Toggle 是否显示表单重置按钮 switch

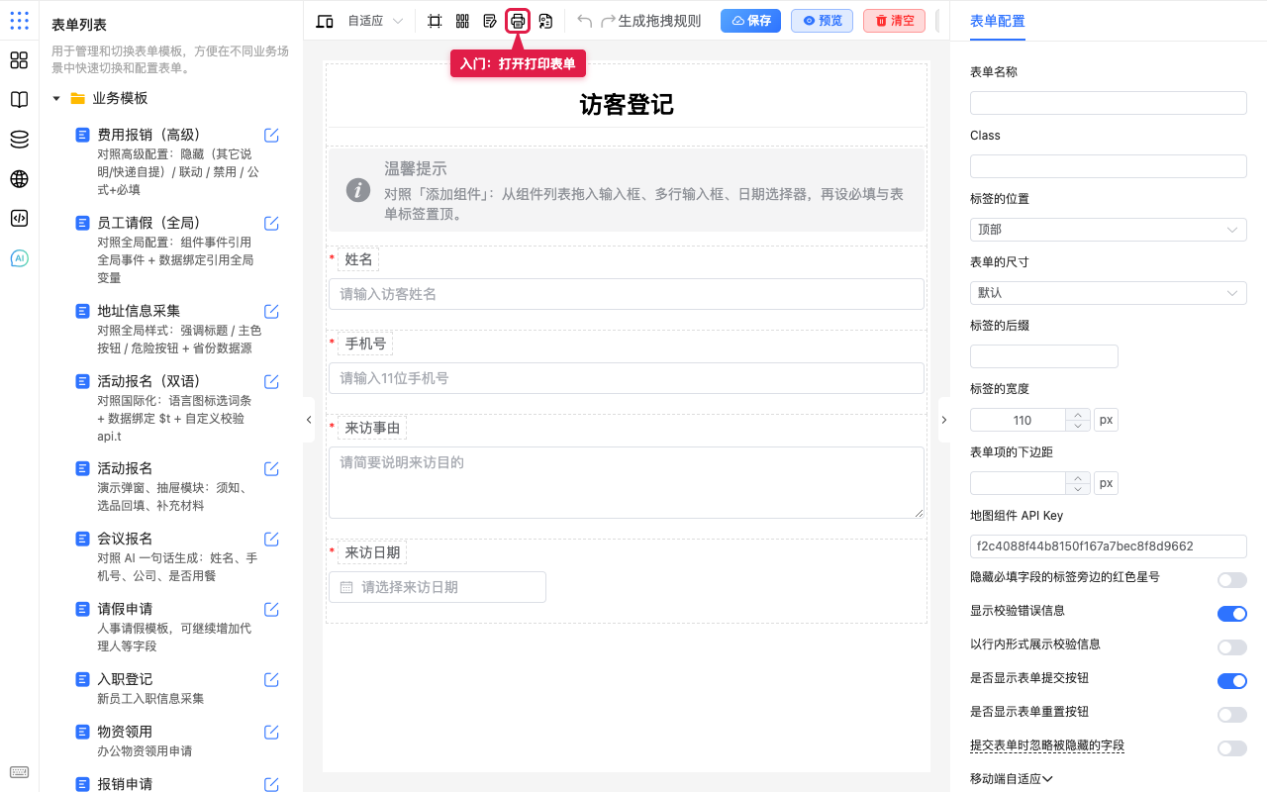[1231, 715]
